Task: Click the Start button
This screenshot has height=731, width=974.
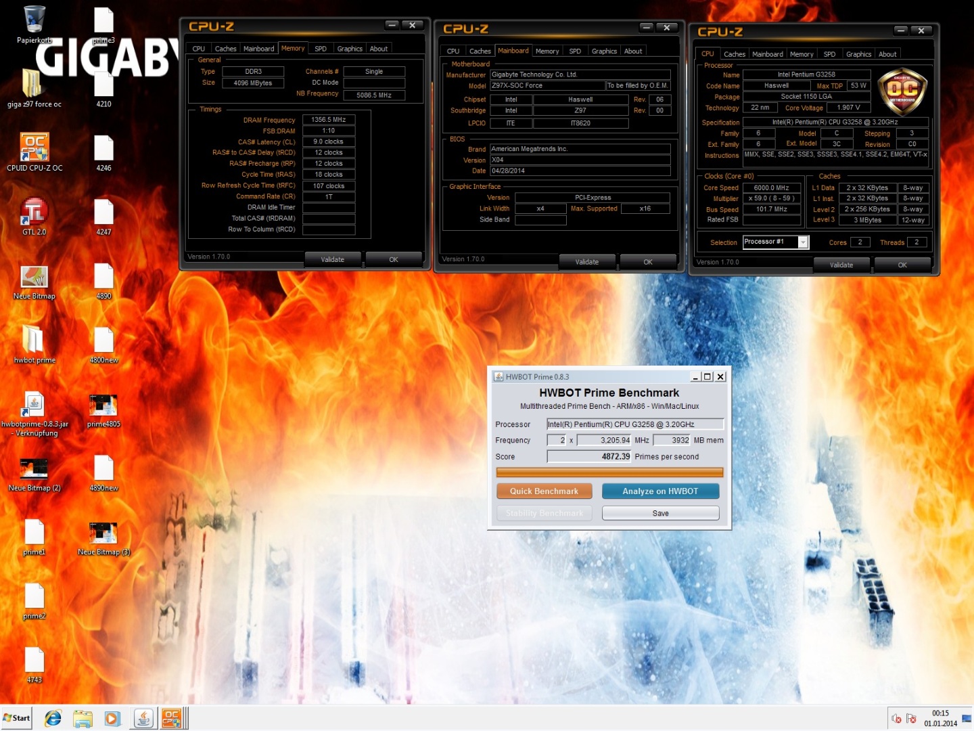Action: coord(17,718)
